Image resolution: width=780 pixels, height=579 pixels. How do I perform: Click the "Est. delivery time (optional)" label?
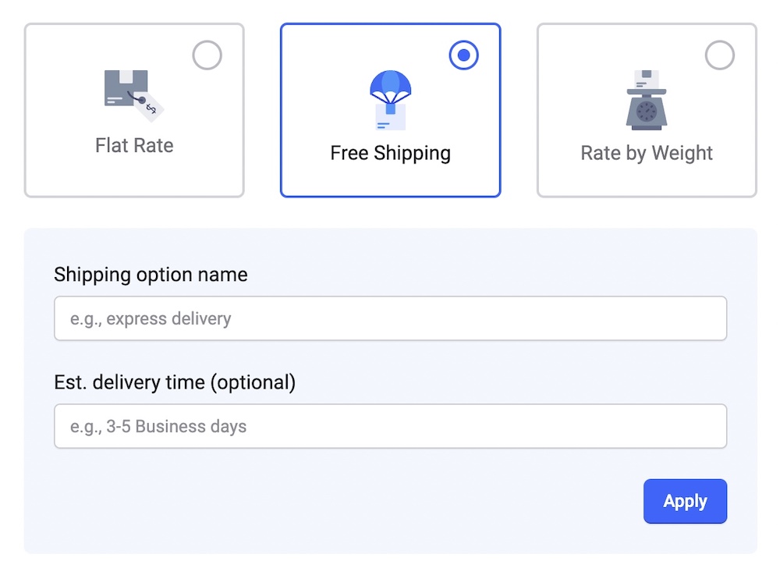(x=175, y=382)
